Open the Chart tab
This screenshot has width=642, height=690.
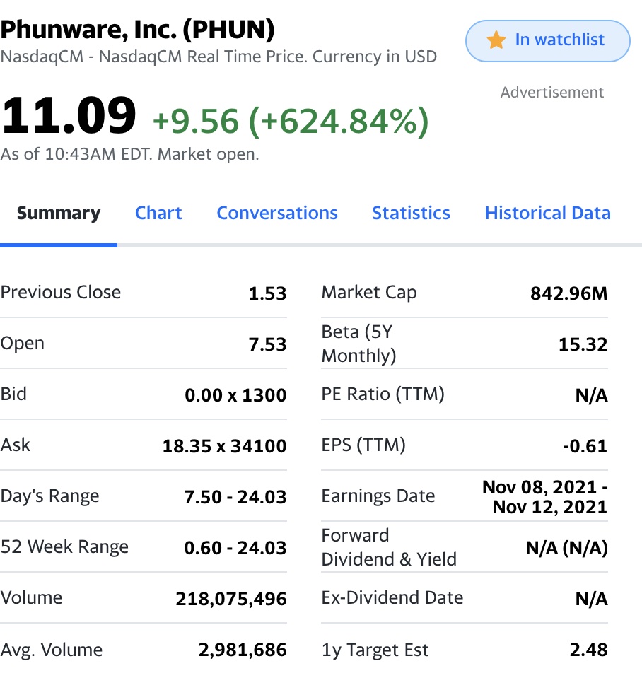click(158, 213)
